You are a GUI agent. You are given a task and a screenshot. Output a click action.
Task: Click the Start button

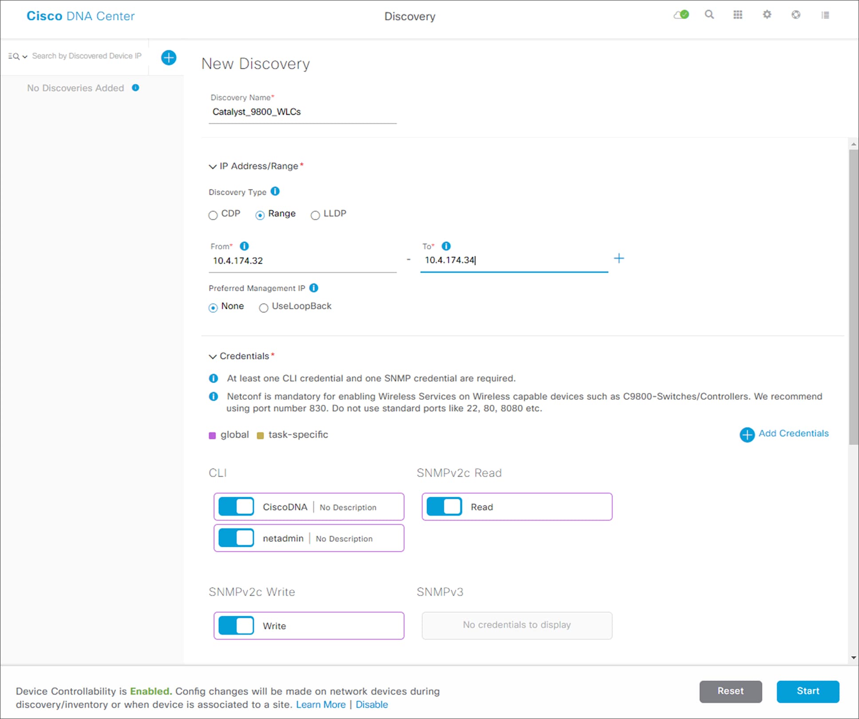click(808, 691)
